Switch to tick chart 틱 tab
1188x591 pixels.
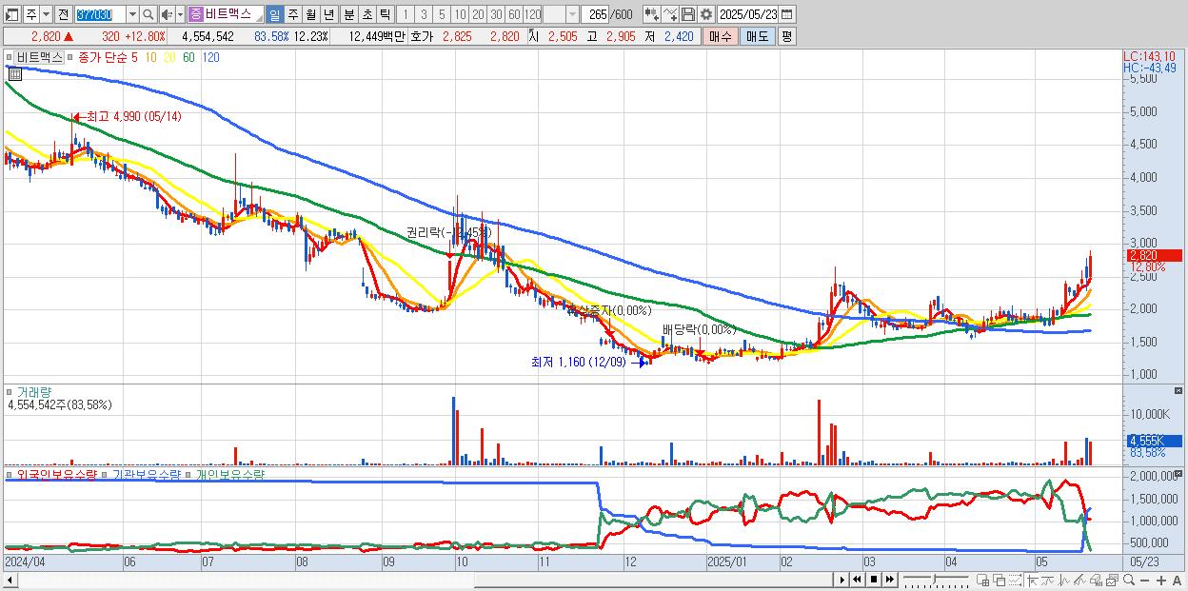tap(385, 14)
